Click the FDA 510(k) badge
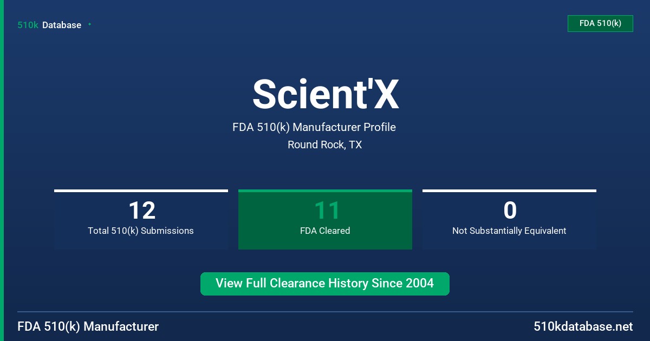 600,23
